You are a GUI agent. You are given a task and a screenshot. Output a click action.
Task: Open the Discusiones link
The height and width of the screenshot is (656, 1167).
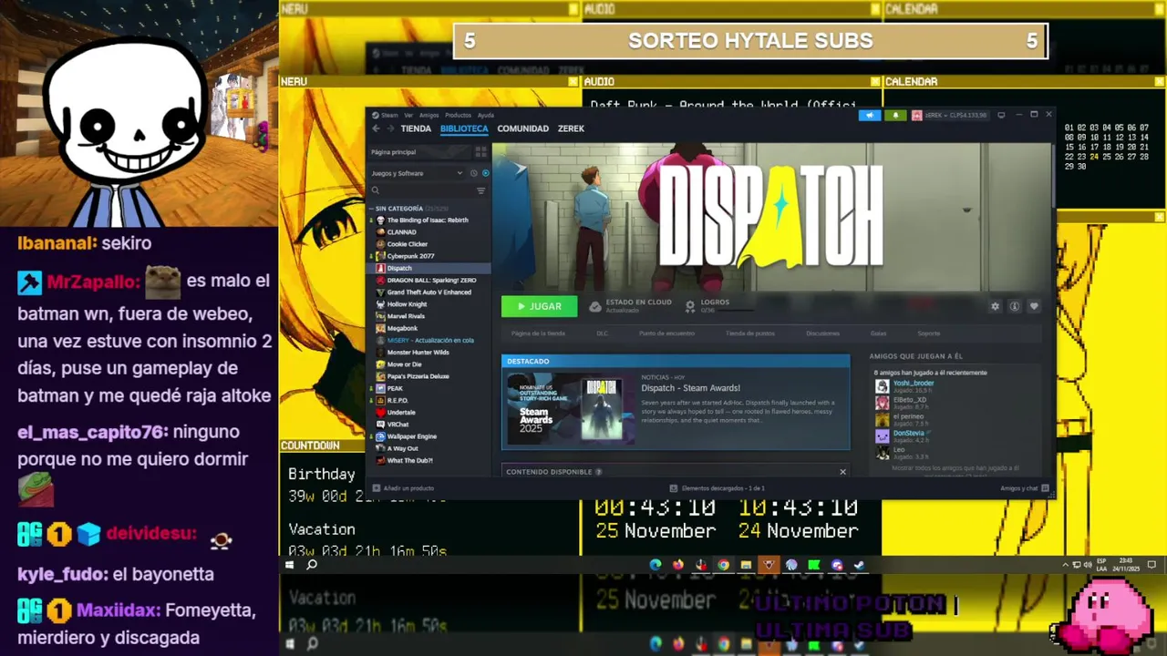click(x=822, y=333)
